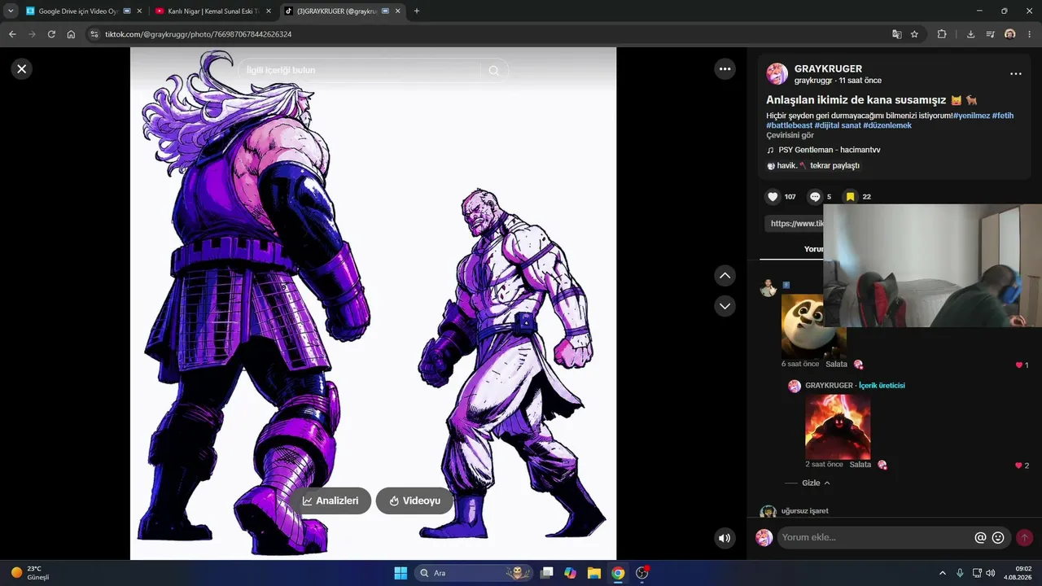
Task: Click the address bar showing tiktok.com
Action: tap(488, 34)
